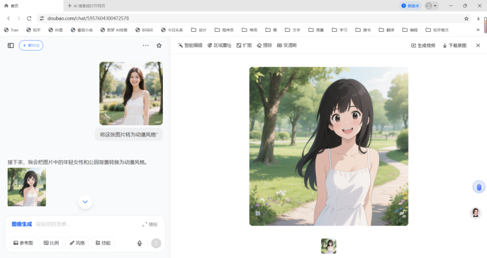Click the large anime preview image

[x=329, y=146]
